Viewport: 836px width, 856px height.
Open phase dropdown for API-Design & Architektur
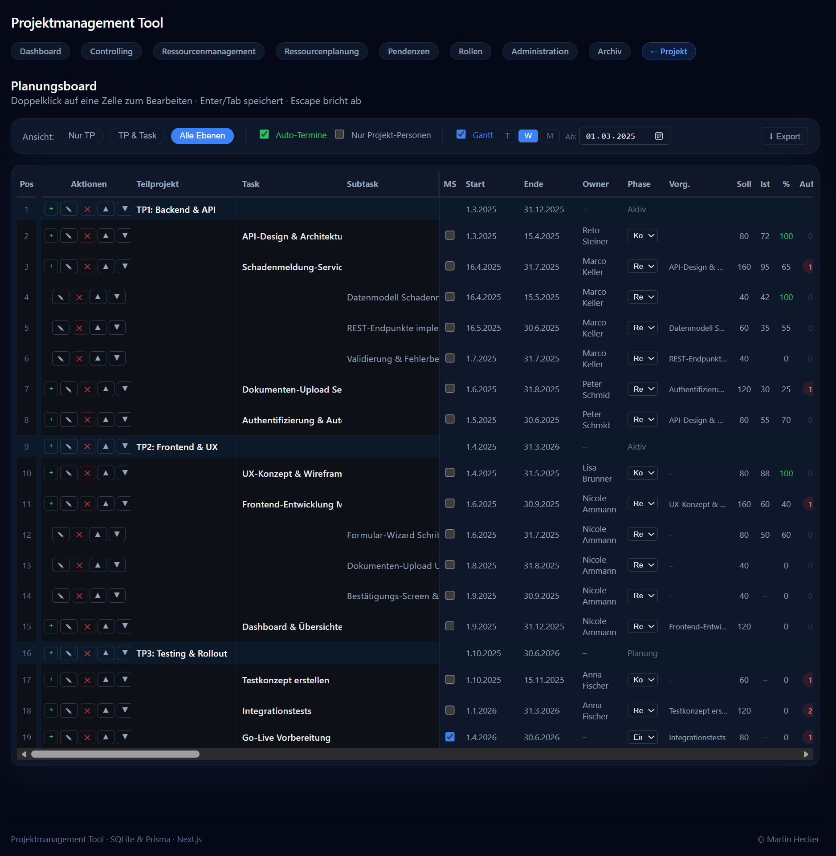click(x=643, y=235)
